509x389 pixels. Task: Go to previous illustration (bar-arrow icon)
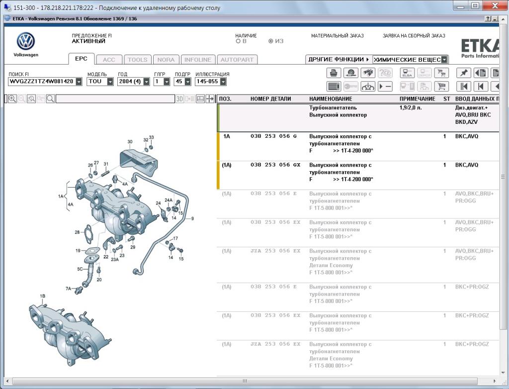click(481, 87)
